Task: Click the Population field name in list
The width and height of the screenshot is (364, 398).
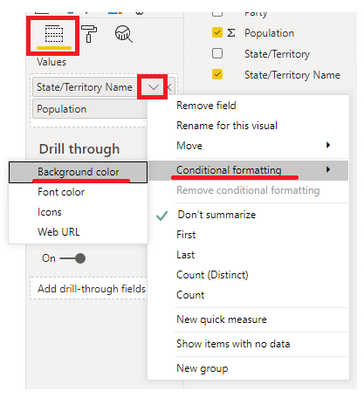Action: (269, 33)
